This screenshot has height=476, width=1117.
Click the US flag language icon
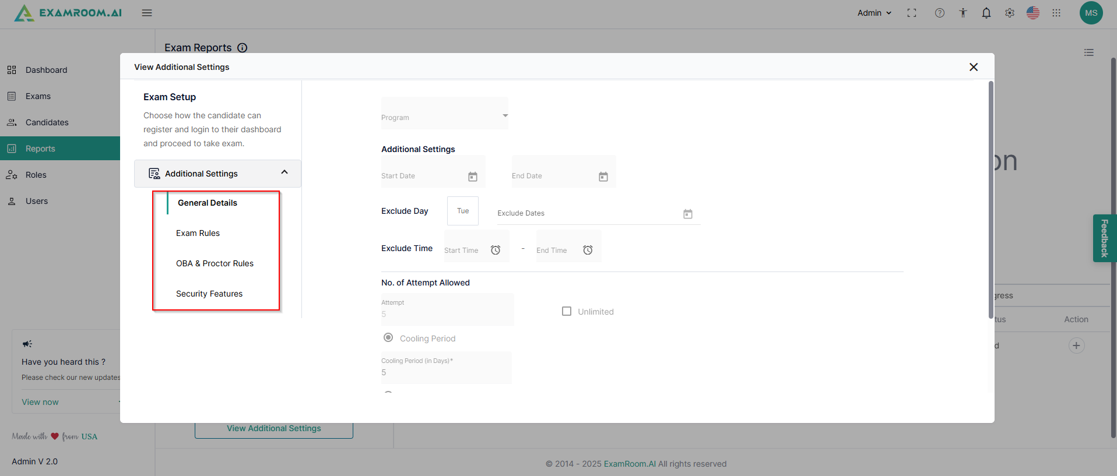pos(1032,13)
